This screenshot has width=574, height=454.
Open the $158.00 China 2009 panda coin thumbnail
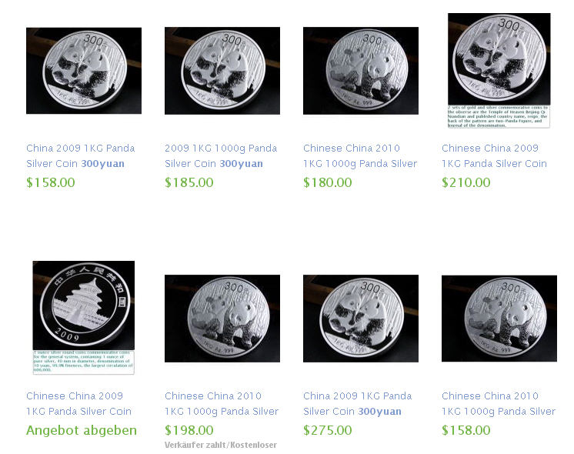(x=84, y=71)
